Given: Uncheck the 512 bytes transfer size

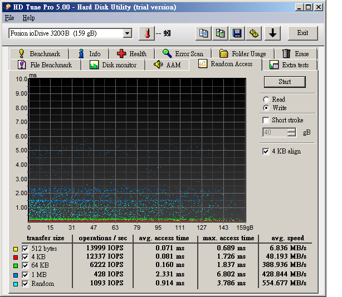Looking at the screenshot, I should [25, 249].
